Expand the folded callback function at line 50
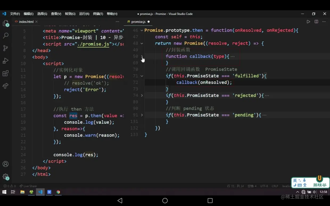The width and height of the screenshot is (330, 206). pyautogui.click(x=142, y=56)
